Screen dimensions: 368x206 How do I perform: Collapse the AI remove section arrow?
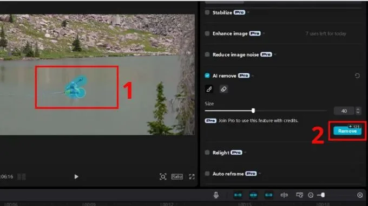point(253,75)
